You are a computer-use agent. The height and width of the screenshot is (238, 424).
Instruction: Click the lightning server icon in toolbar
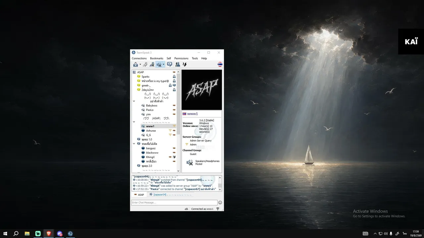(x=185, y=64)
